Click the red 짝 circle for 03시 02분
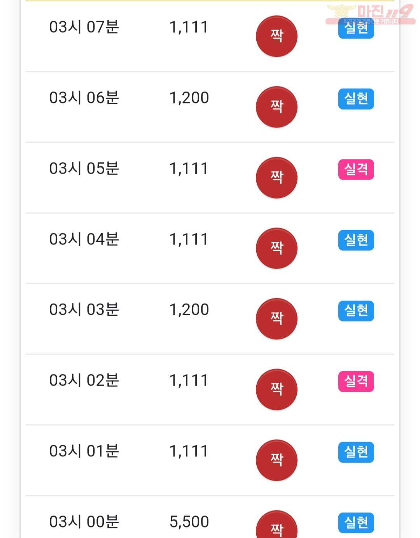Screen dimensions: 420x538 point(276,390)
